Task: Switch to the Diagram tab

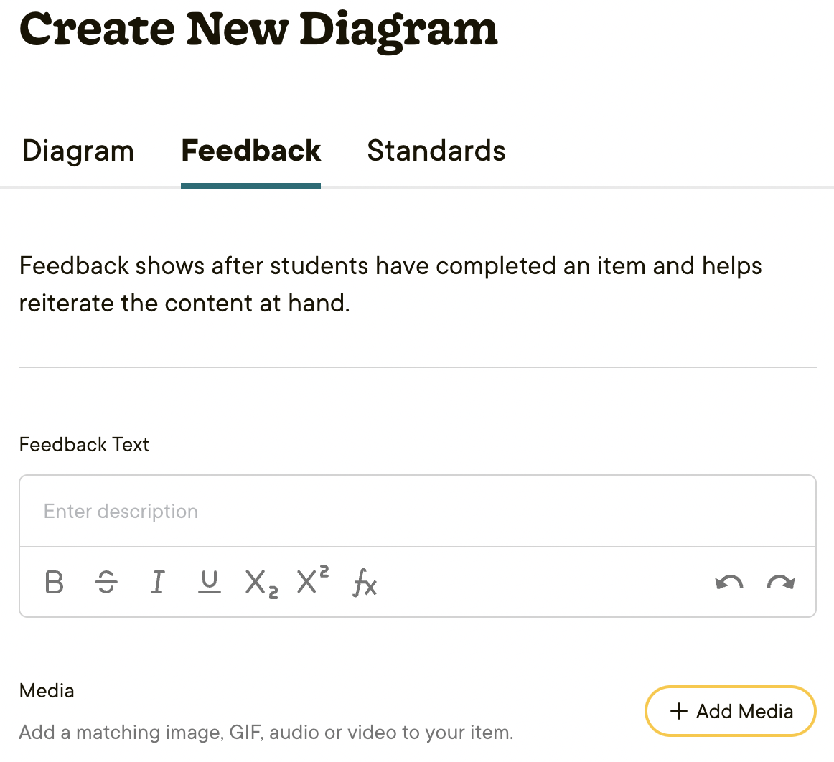Action: 78,151
